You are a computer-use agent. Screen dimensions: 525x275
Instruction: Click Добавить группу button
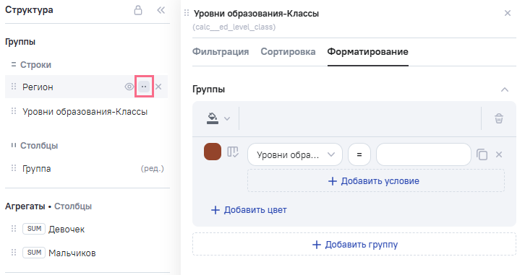tap(354, 244)
